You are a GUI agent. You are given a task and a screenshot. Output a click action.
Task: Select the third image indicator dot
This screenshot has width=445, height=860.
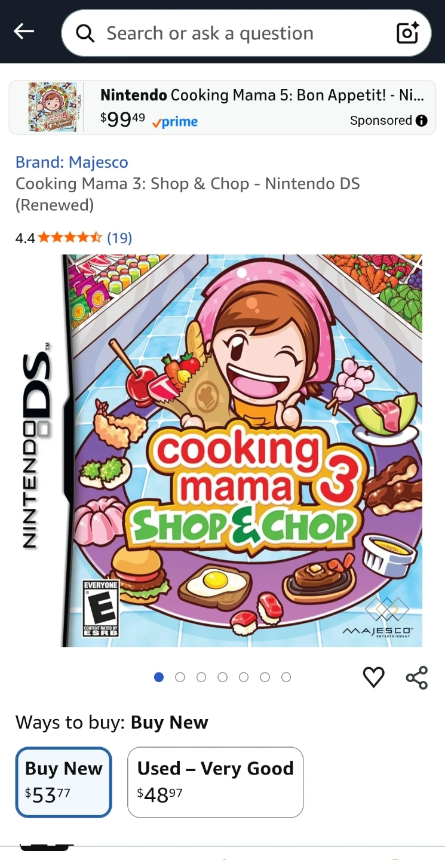(x=201, y=677)
